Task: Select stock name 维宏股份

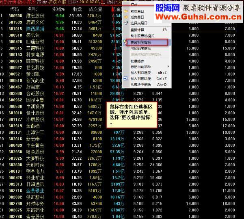Action: [x=35, y=16]
